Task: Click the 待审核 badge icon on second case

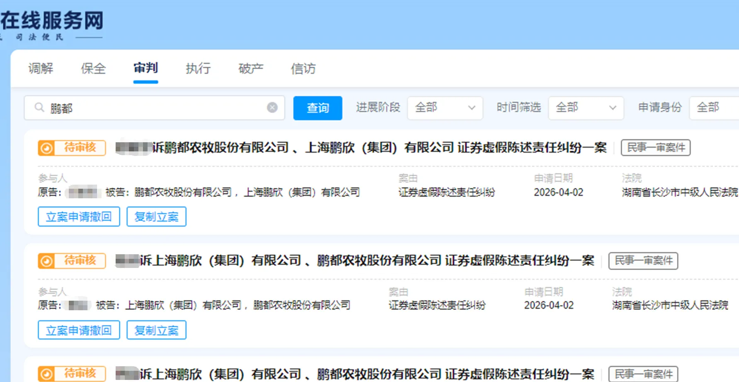Action: (46, 261)
